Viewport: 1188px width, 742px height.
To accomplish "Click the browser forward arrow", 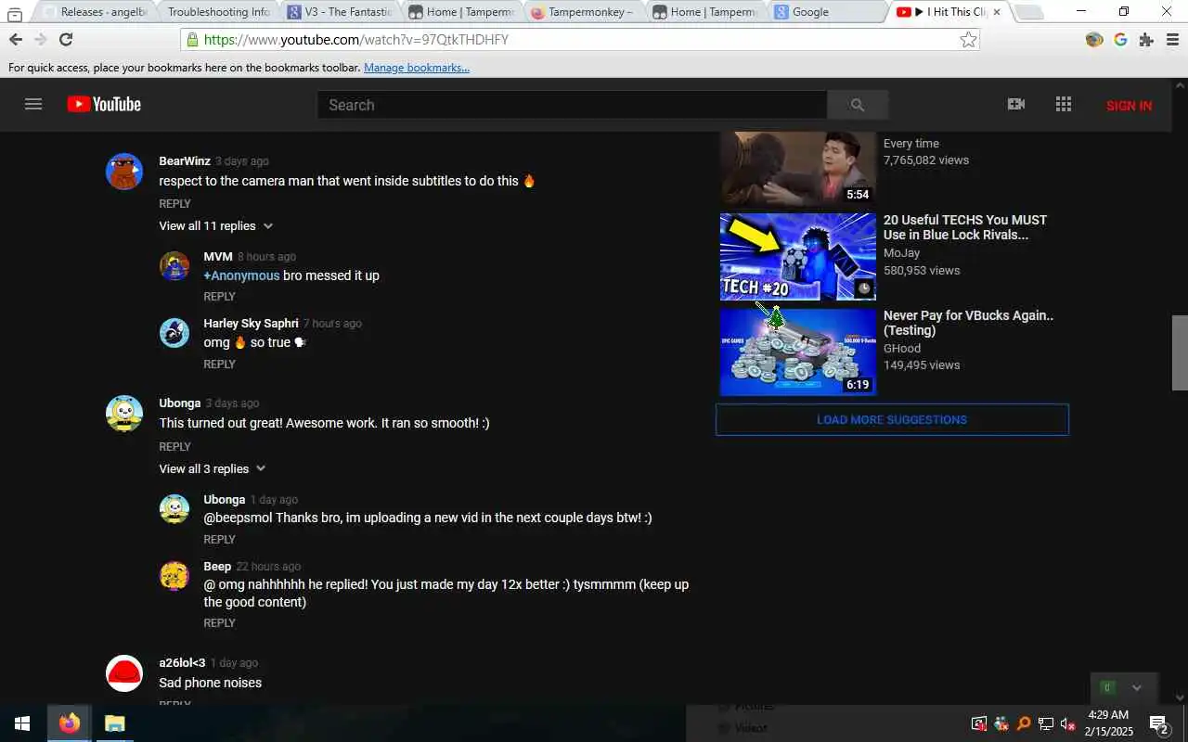I will pyautogui.click(x=40, y=39).
